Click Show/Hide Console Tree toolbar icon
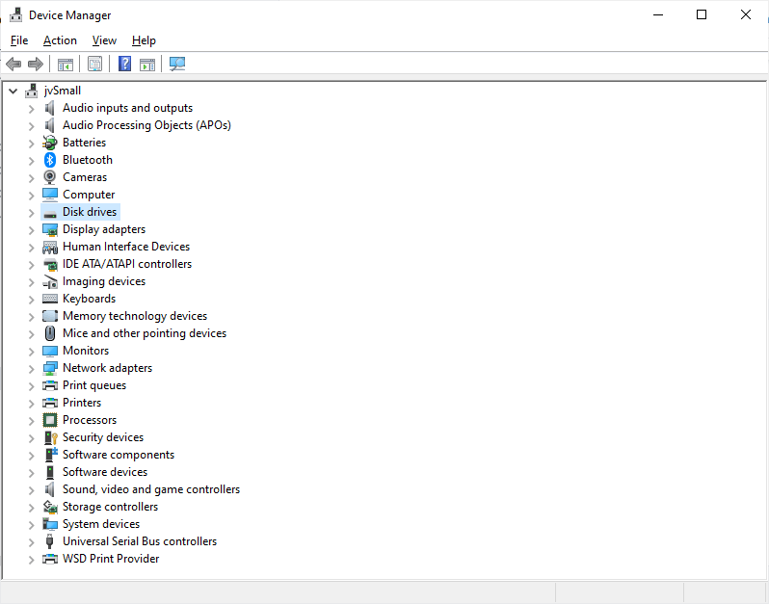 tap(66, 65)
